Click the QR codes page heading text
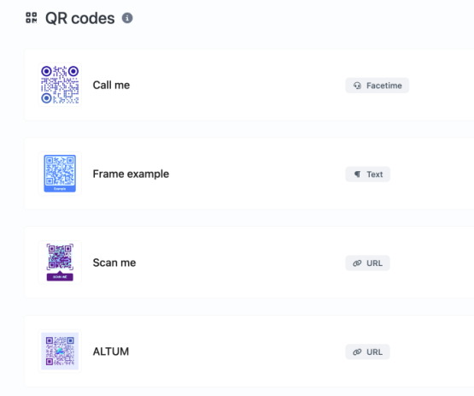Screen dimensions: 474x396 coord(80,18)
